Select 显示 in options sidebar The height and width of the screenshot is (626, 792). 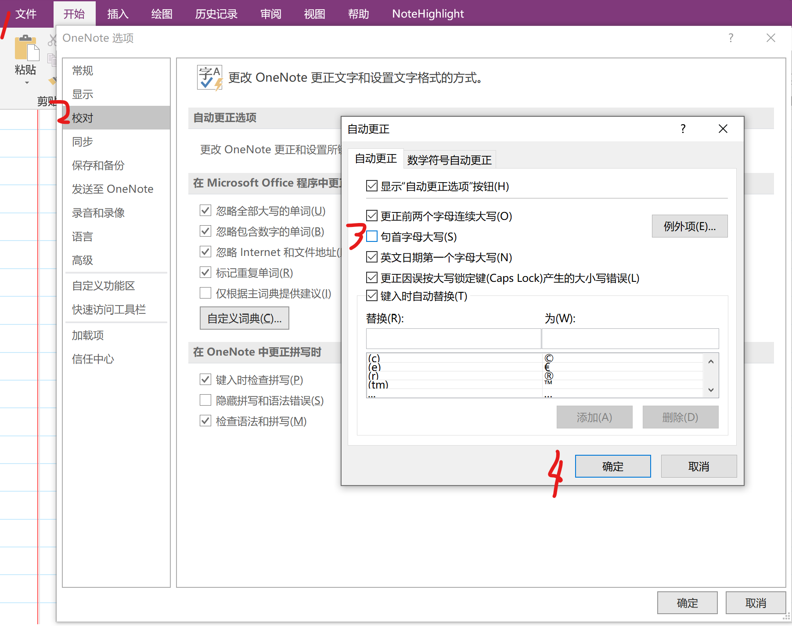tap(116, 94)
